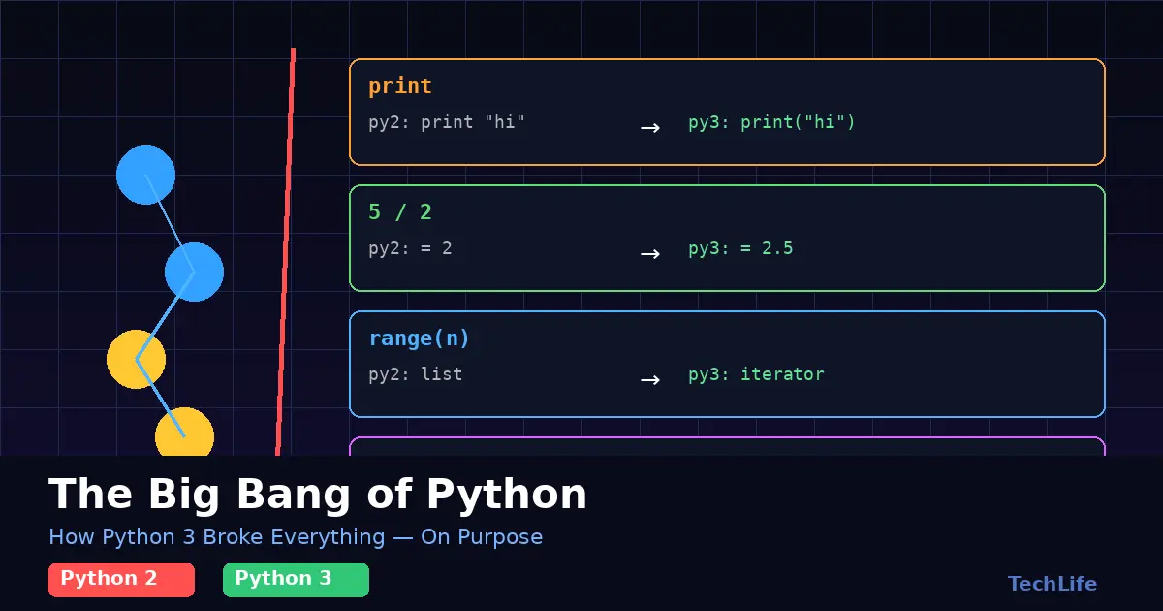1163x611 pixels.
Task: Select the green '5 / 2' card heading
Action: pyautogui.click(x=399, y=212)
